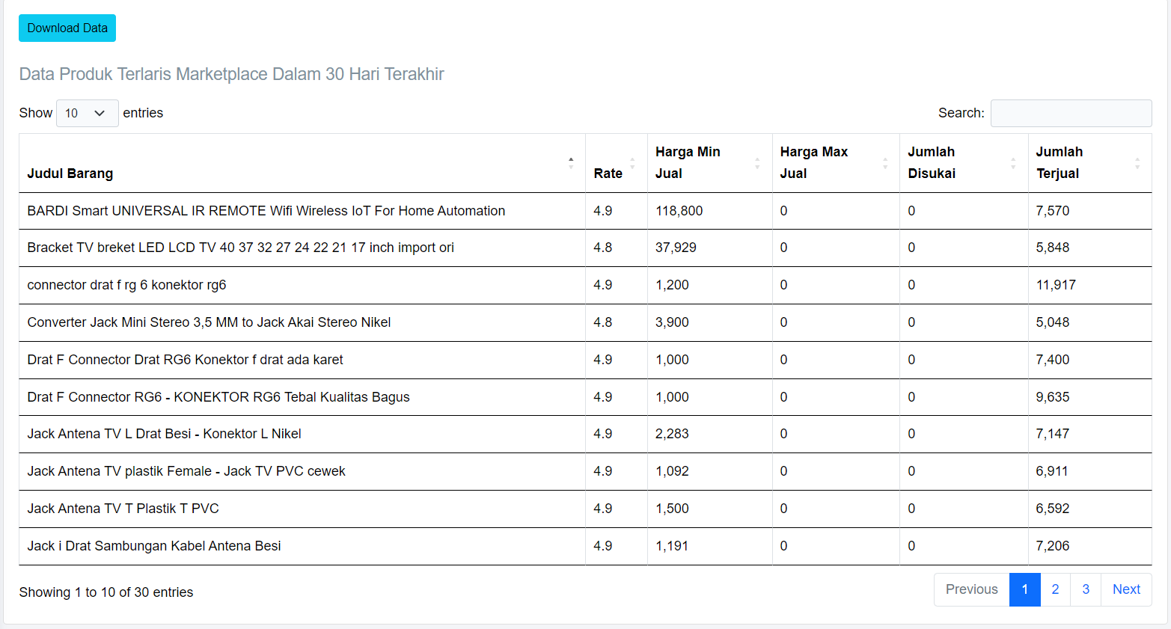Select the BARDI Smart UNIVERSAL IR REMOTE row
The height and width of the screenshot is (629, 1171).
pyautogui.click(x=266, y=211)
